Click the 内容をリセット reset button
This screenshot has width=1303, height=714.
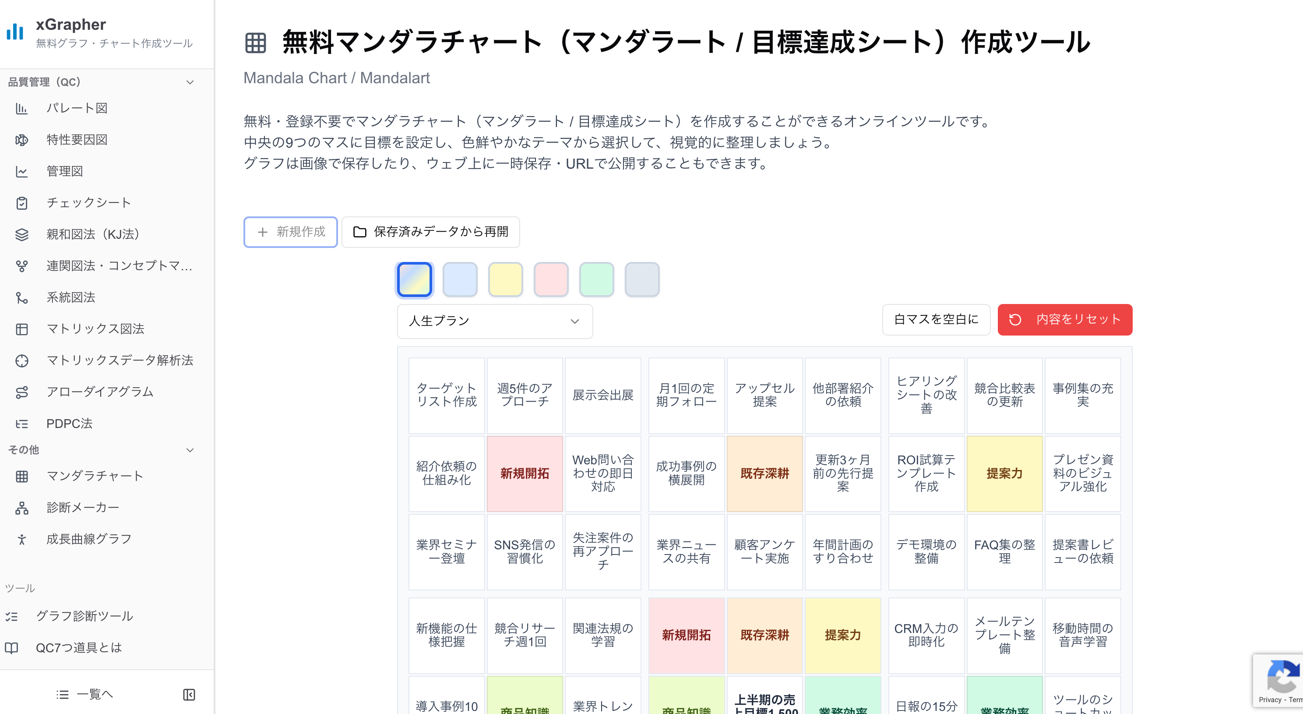tap(1064, 319)
